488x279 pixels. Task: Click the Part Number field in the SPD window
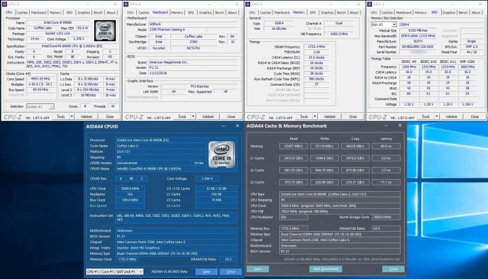[418, 47]
